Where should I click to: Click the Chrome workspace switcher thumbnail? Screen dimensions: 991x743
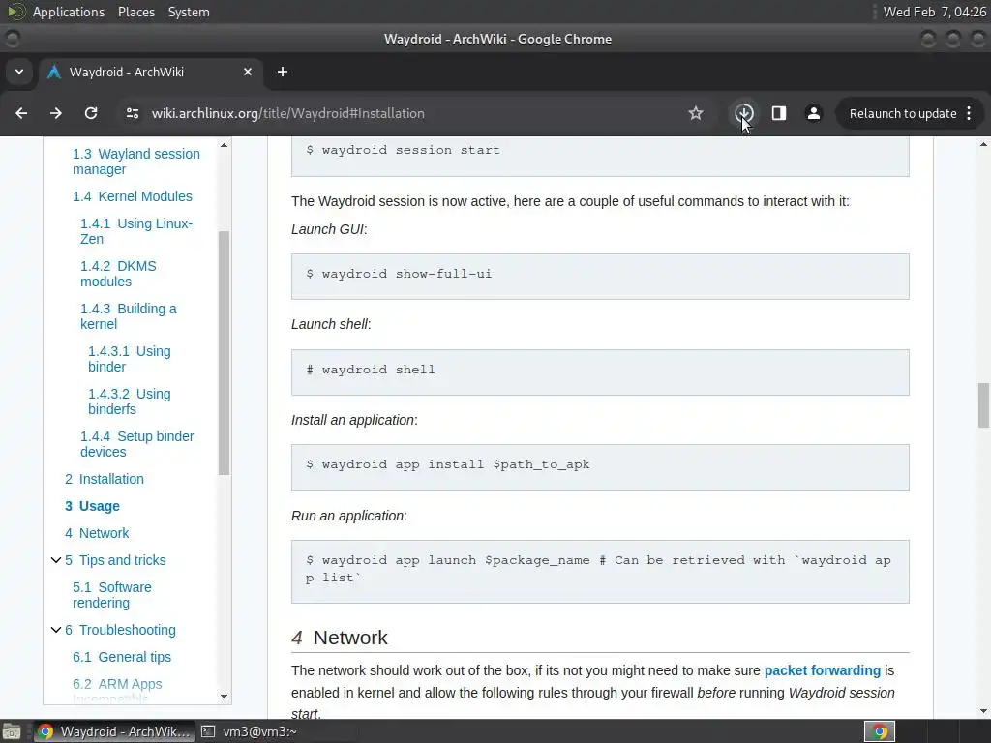(x=880, y=731)
